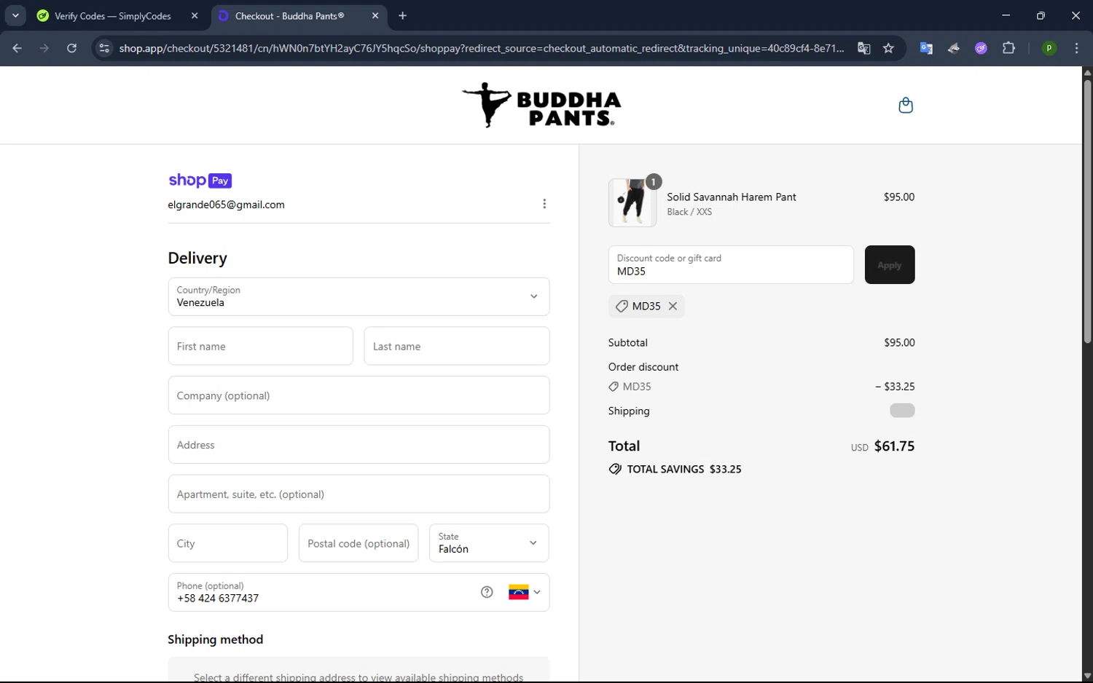Click the Shop Pay logo

pyautogui.click(x=200, y=181)
